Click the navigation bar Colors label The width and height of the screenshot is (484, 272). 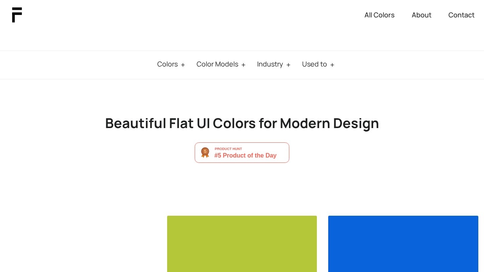[168, 64]
